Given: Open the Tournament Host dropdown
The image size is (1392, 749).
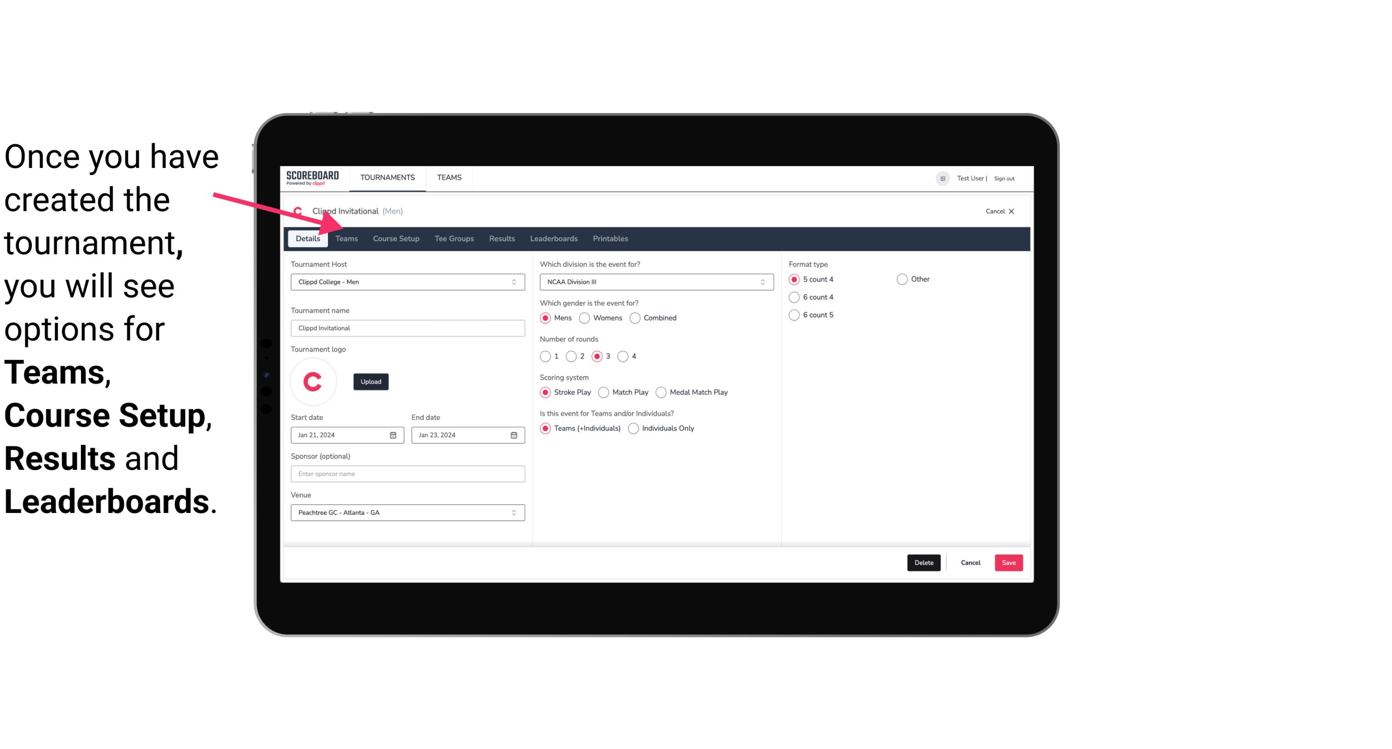Looking at the screenshot, I should tap(408, 282).
